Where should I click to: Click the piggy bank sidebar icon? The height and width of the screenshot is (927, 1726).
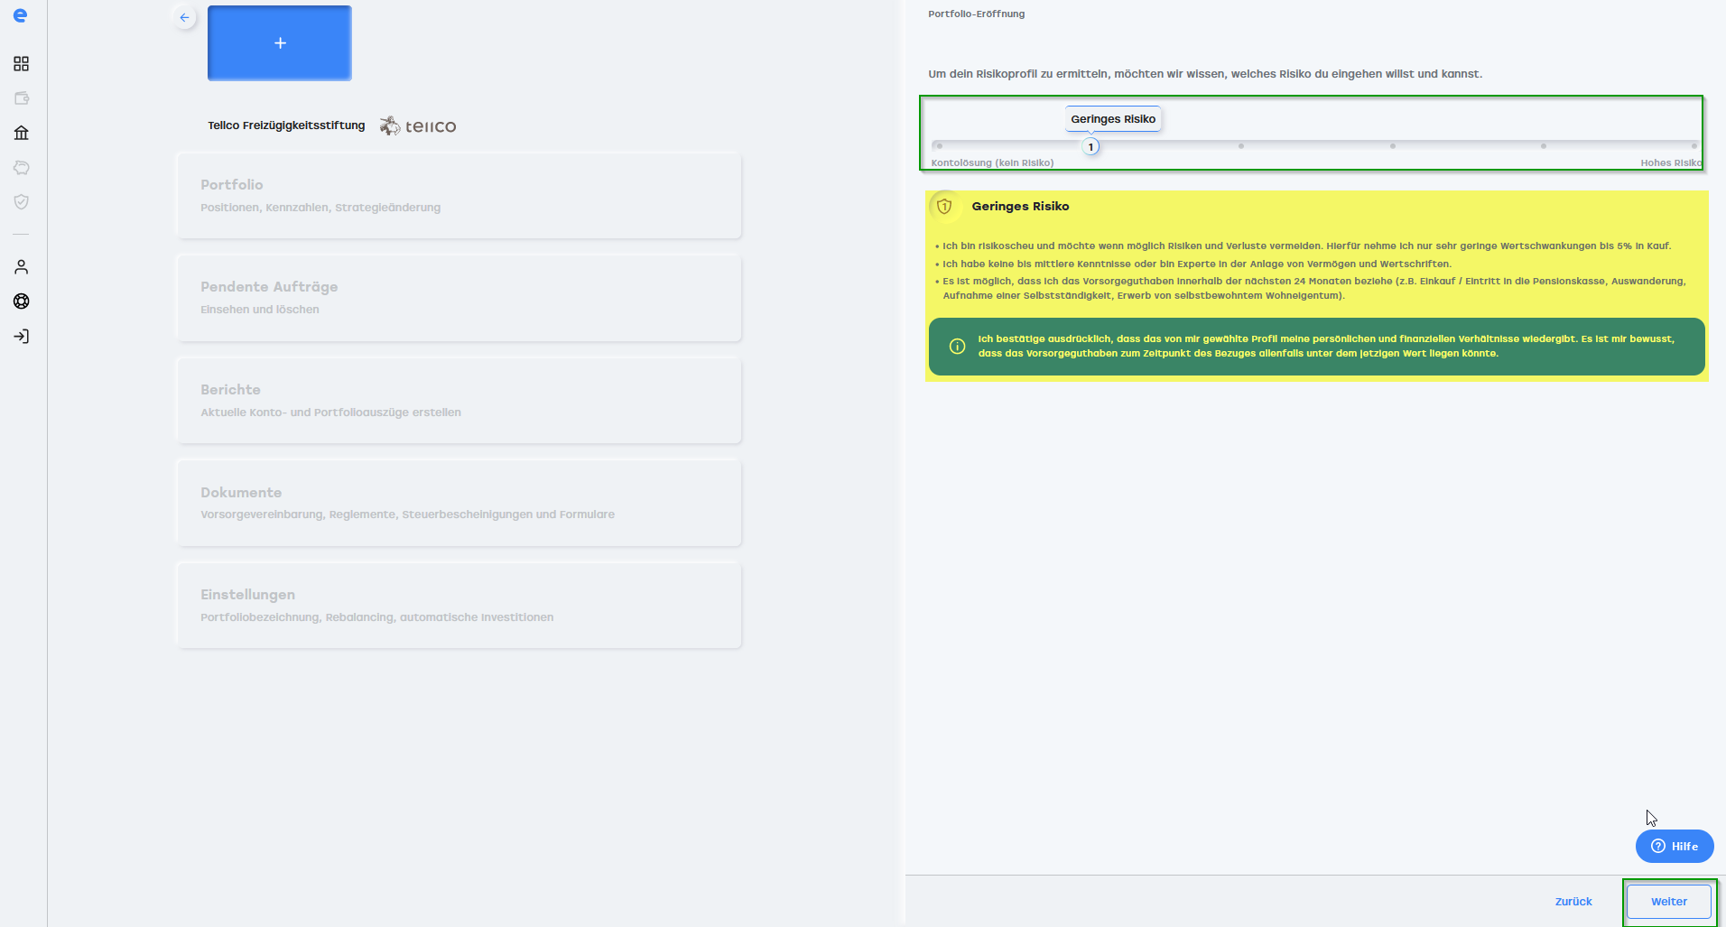tap(22, 168)
